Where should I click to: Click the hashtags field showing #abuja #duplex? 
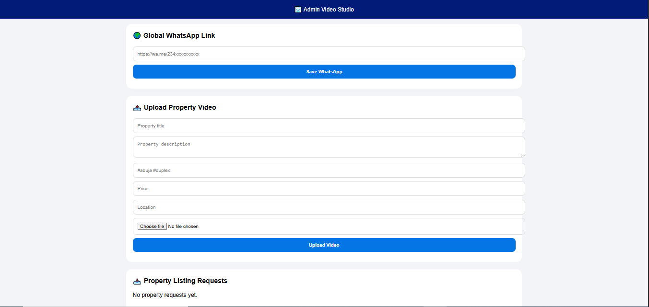[x=329, y=171]
